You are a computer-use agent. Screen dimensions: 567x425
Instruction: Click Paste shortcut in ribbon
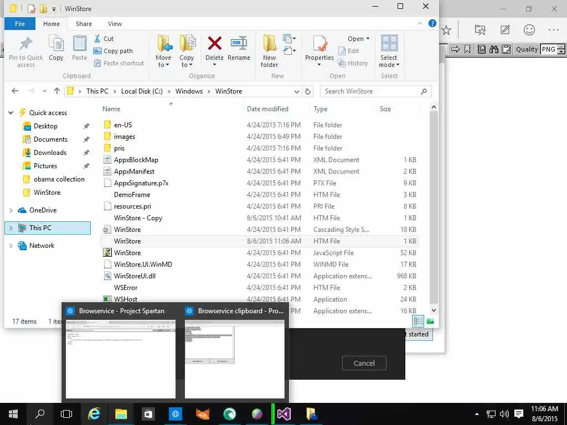pos(119,63)
